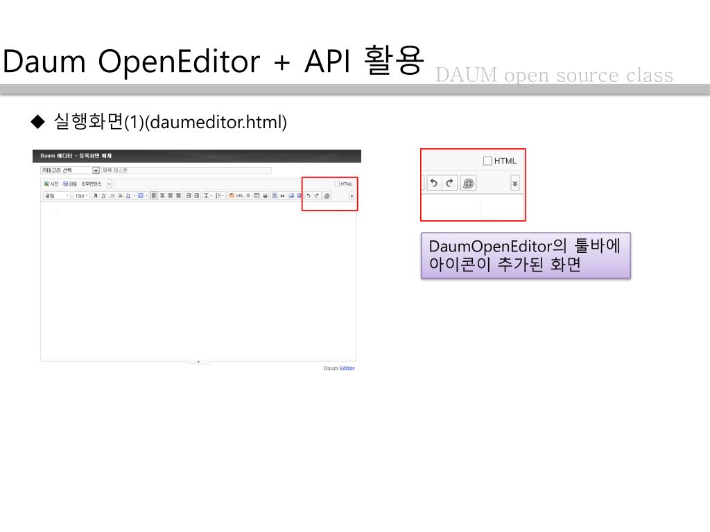Click the added globe icon in editor toolbar
Screen dimensions: 710x532
click(327, 196)
